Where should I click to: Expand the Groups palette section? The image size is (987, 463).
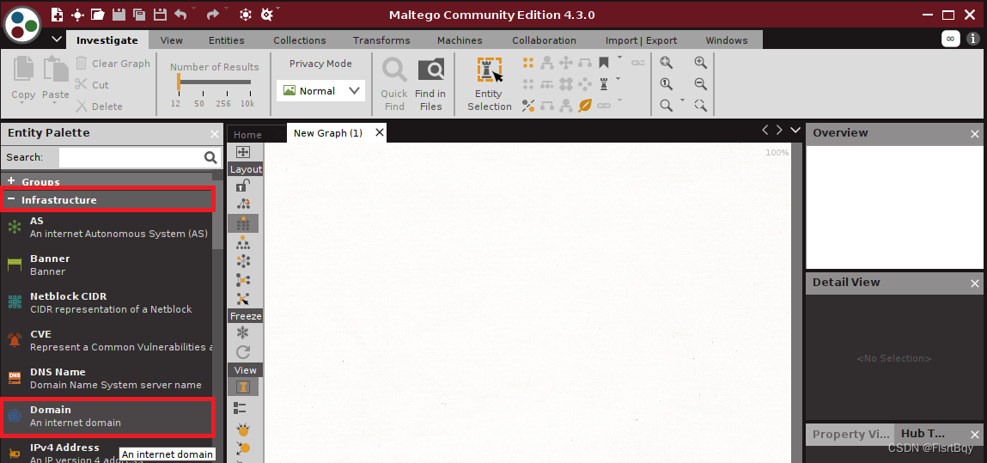tap(10, 181)
